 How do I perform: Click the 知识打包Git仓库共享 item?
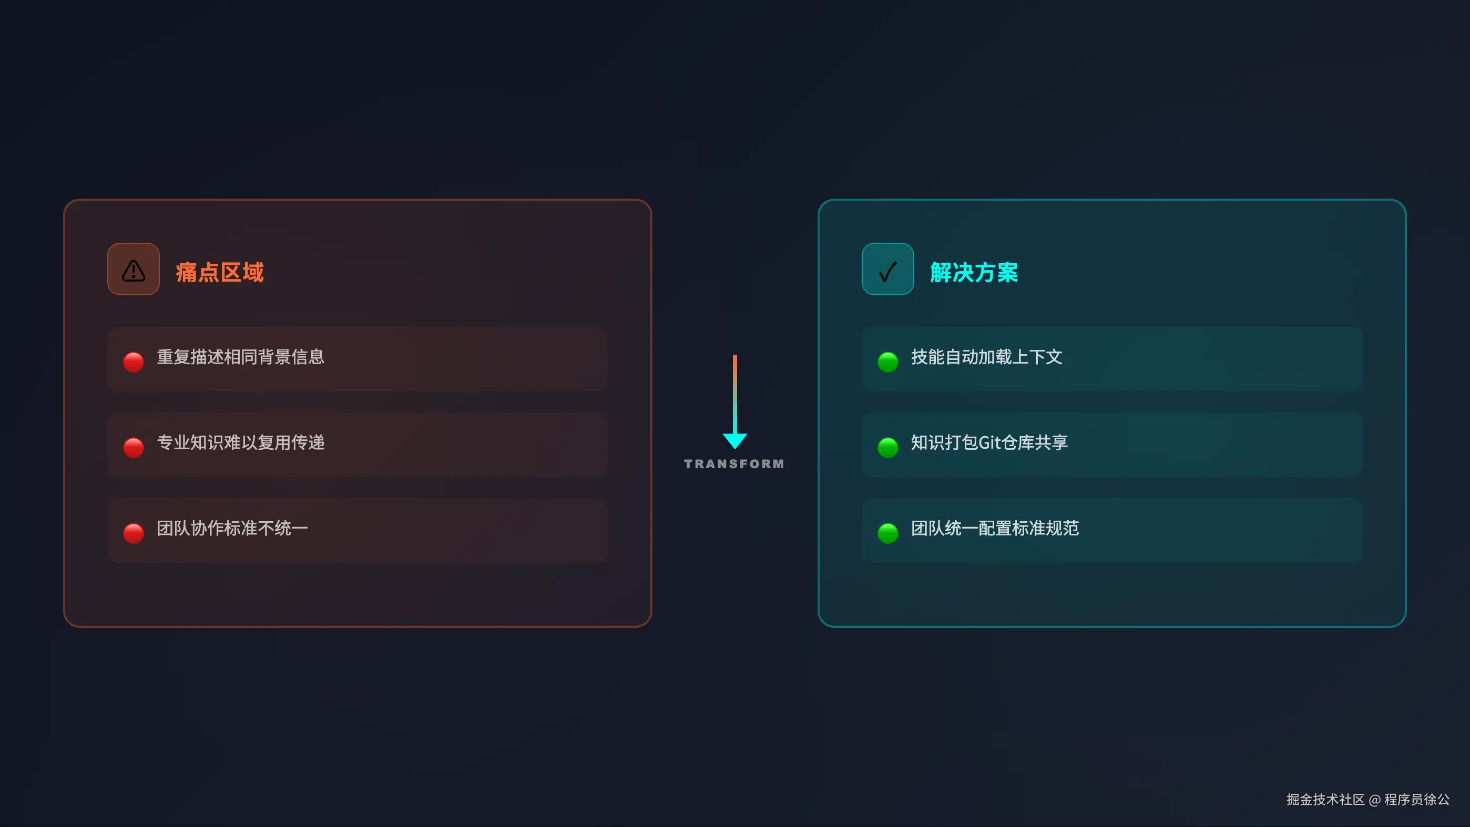tap(1111, 444)
